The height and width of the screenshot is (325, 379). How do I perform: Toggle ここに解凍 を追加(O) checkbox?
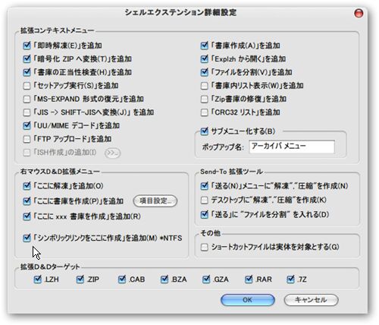point(27,186)
